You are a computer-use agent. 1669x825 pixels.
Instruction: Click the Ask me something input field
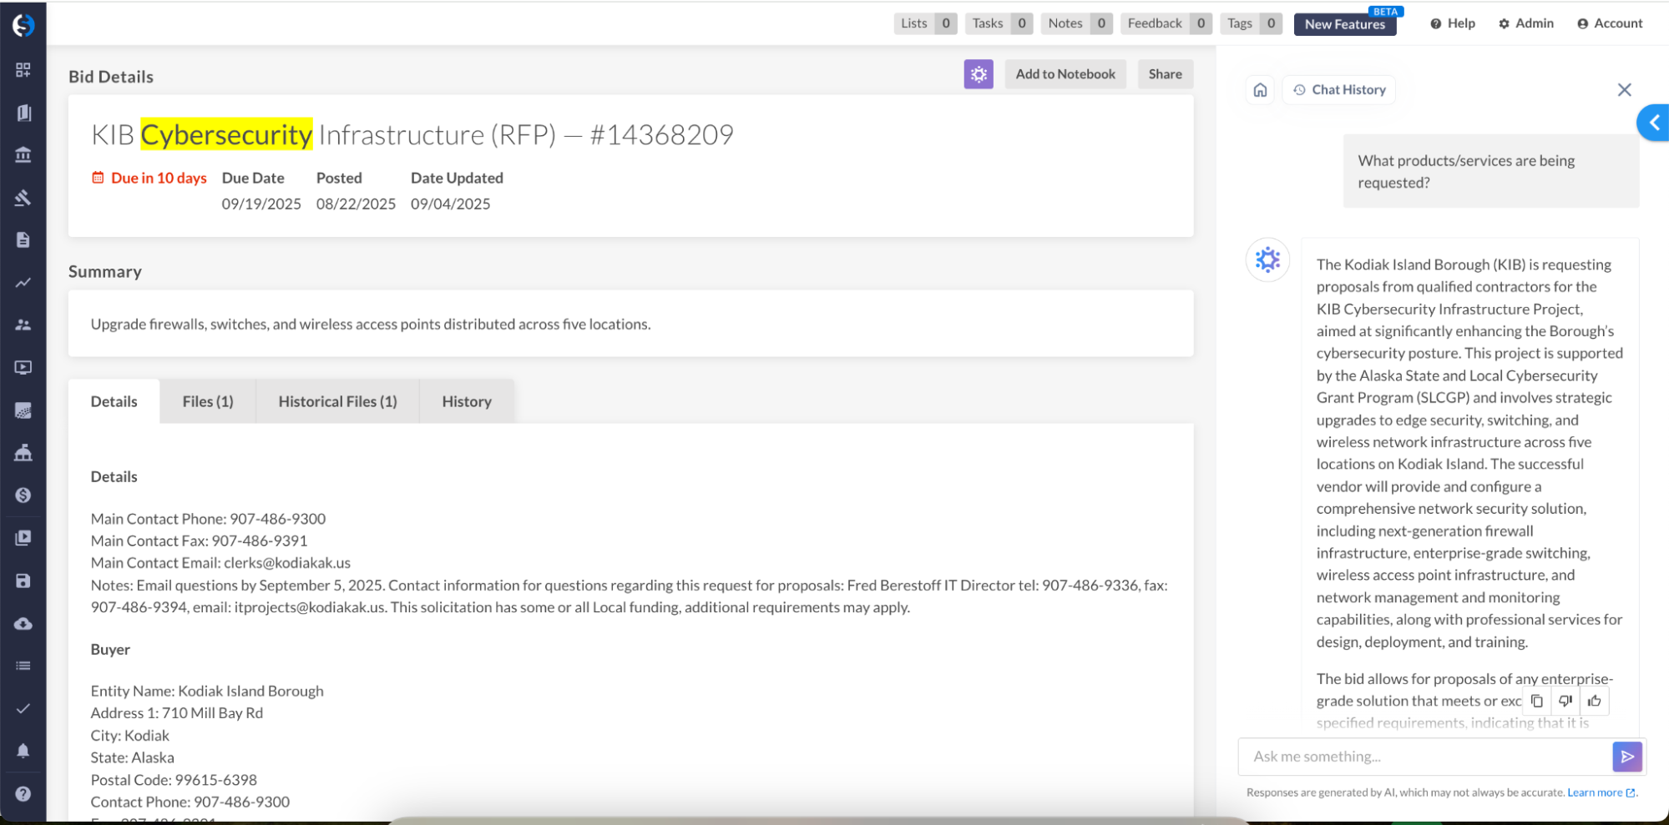pyautogui.click(x=1424, y=757)
